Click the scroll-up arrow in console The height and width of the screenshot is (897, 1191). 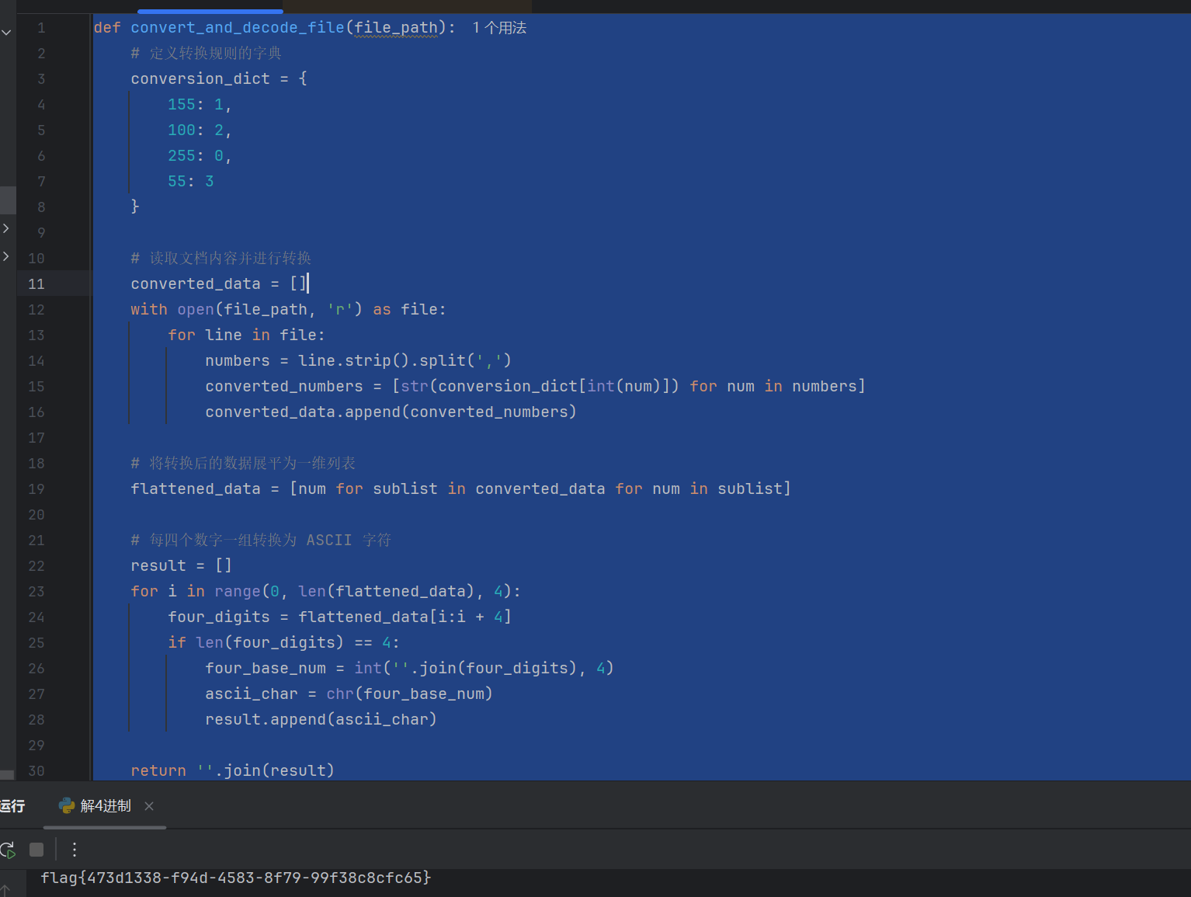5,890
